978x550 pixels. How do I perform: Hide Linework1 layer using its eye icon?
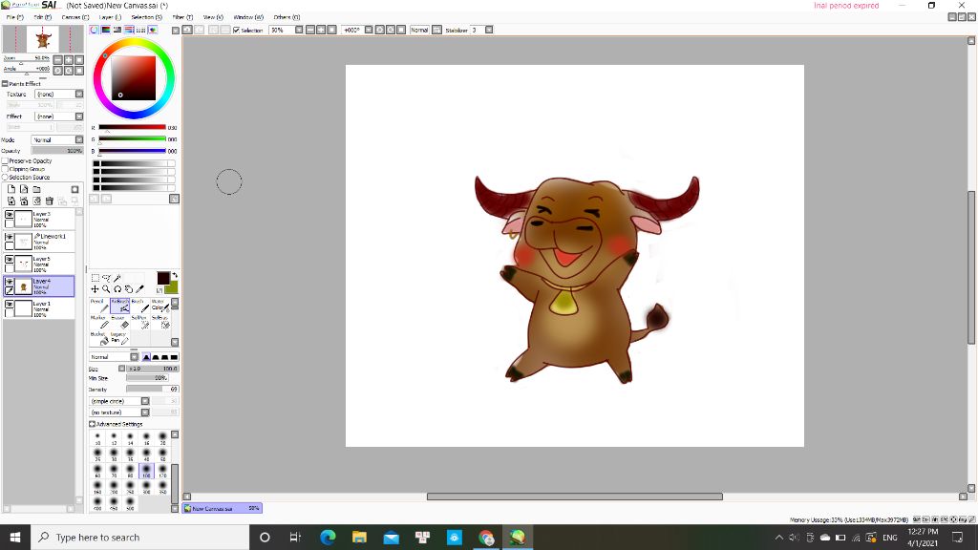(10, 237)
